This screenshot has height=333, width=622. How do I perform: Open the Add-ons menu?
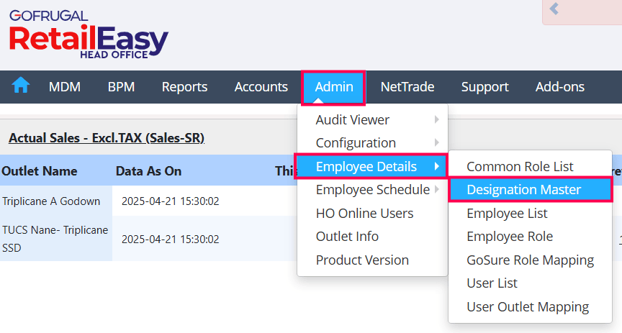pyautogui.click(x=559, y=87)
